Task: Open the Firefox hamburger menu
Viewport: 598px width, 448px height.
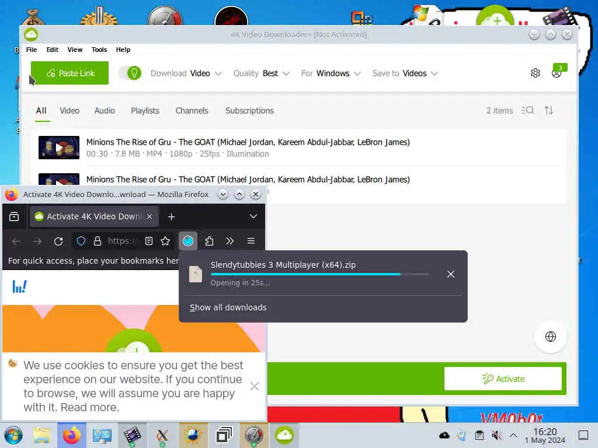Action: point(251,241)
